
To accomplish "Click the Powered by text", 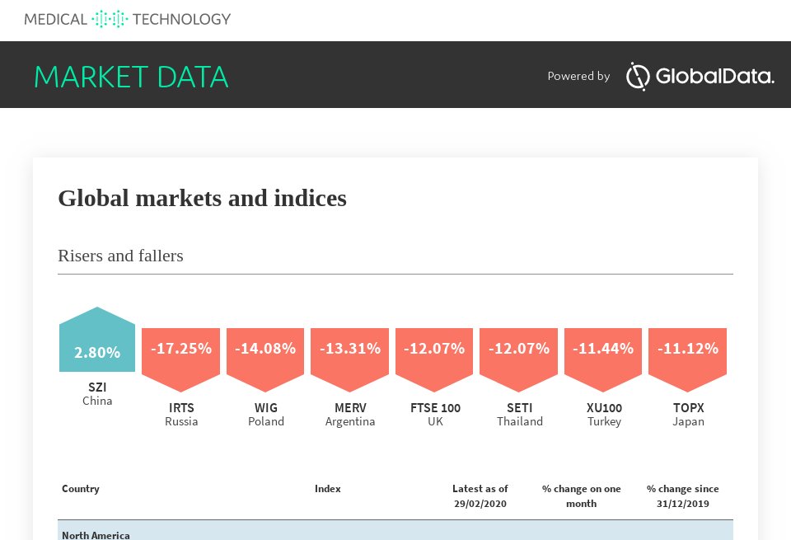I will coord(578,77).
